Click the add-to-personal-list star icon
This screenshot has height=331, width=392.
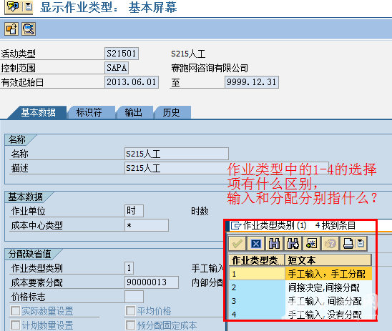pos(311,243)
